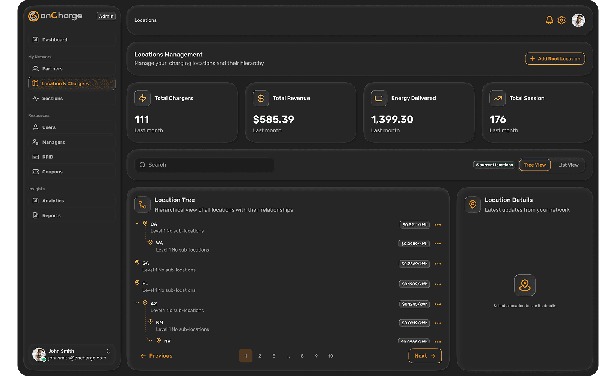Screen dimensions: 616x376
Task: Collapse the CA location tree node
Action: [x=137, y=223]
